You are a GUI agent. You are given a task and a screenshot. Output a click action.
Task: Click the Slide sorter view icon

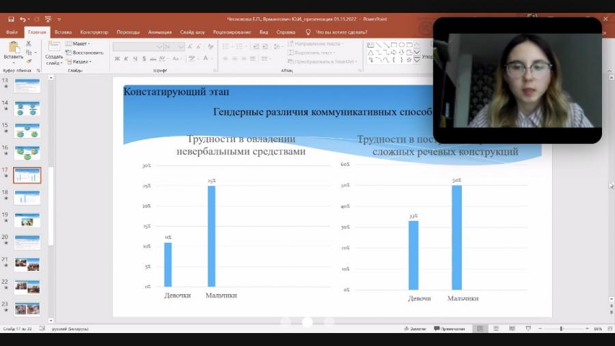point(496,328)
